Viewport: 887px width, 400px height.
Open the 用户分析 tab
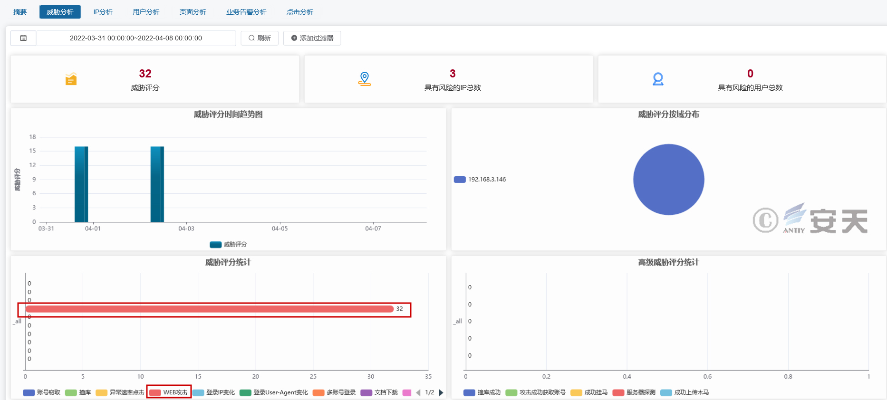146,12
